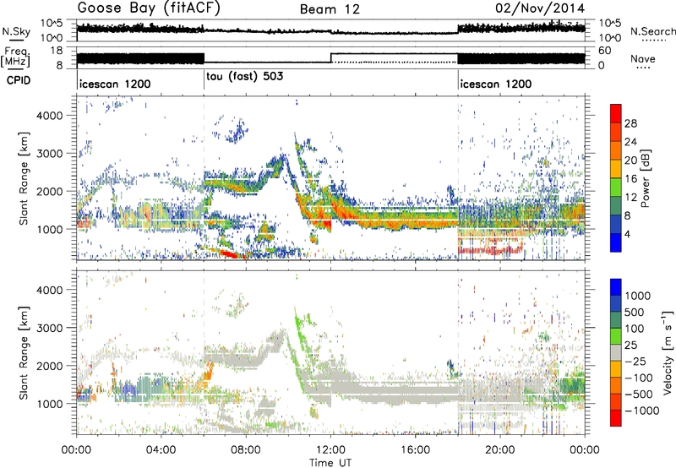Click the 'tau (fast) 503' CPID label

coord(245,77)
